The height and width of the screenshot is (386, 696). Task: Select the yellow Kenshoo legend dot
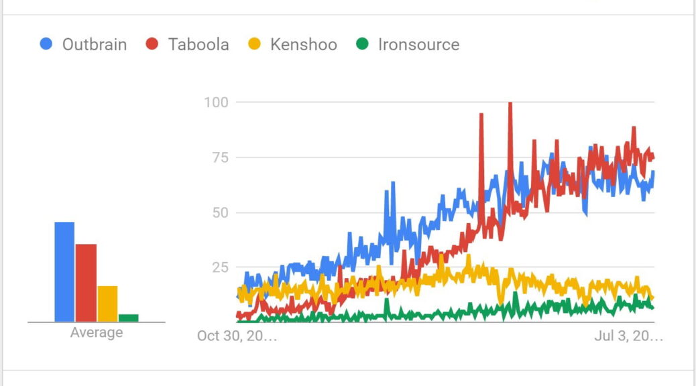pyautogui.click(x=254, y=45)
